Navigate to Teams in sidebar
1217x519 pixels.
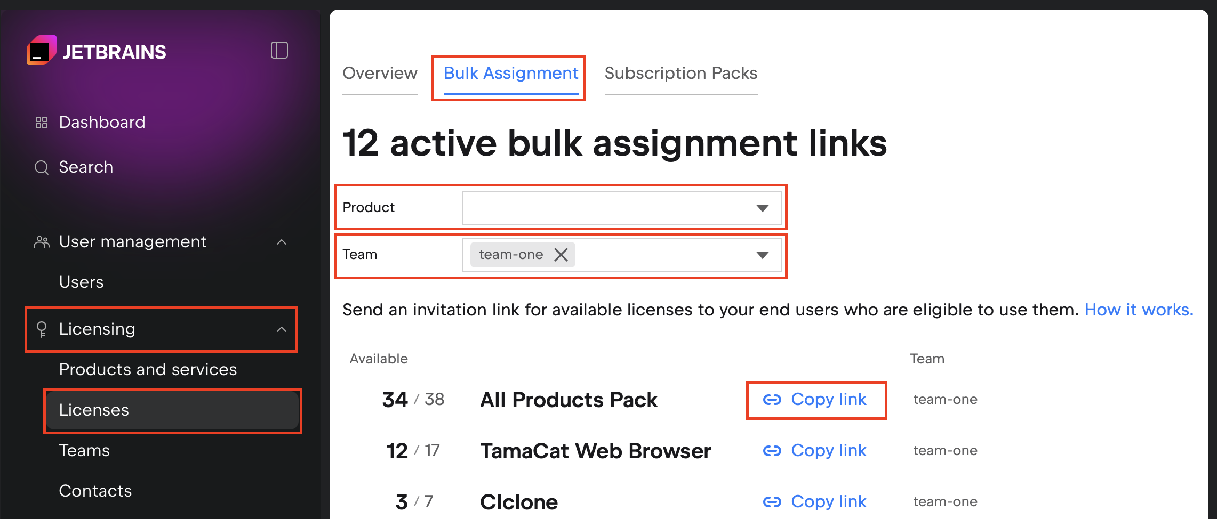84,450
